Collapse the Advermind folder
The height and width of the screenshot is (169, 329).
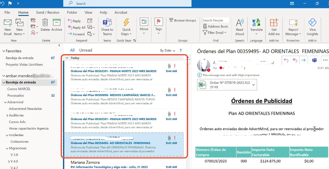(x=5, y=102)
